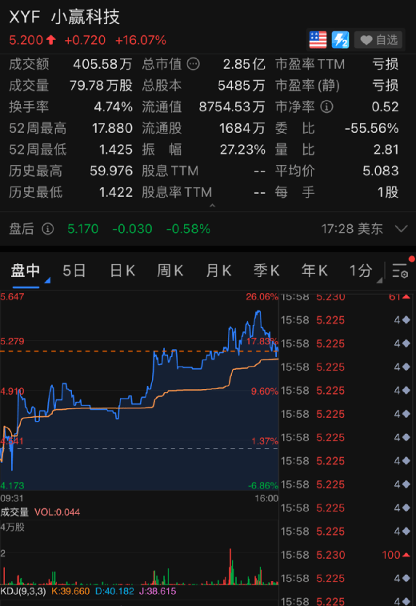Click 市净率 value 0.52
The width and height of the screenshot is (416, 606).
tap(385, 106)
